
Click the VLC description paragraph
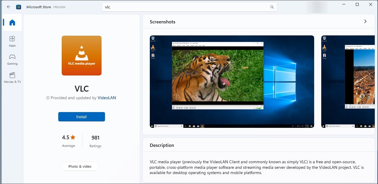click(x=257, y=167)
